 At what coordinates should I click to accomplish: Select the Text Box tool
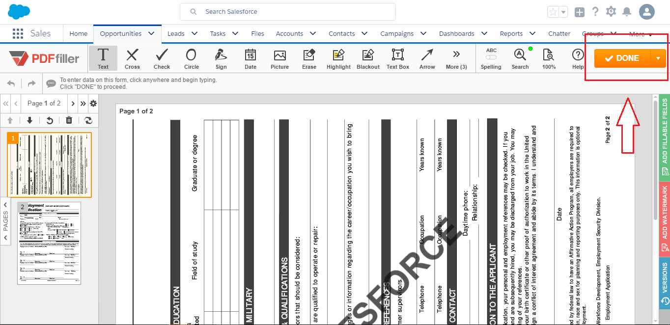click(398, 58)
